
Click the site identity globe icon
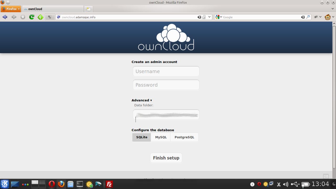tap(59, 17)
